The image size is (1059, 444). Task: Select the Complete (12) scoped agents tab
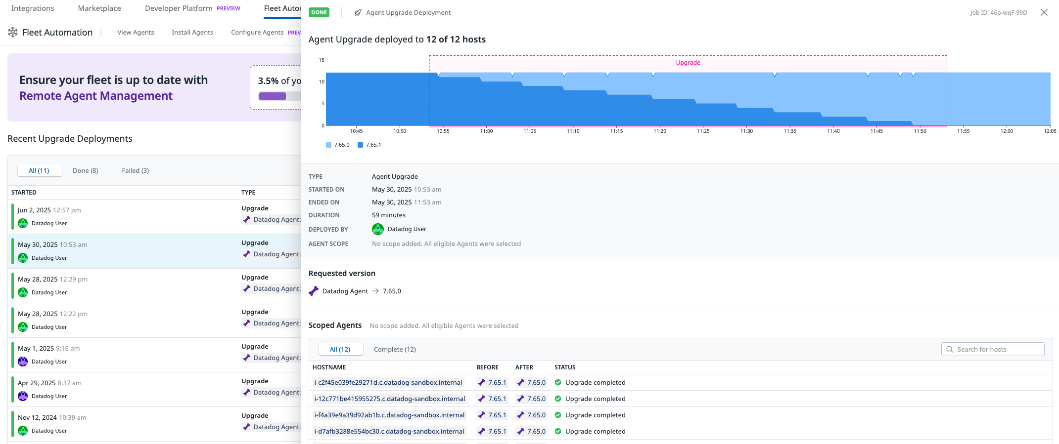tap(395, 349)
